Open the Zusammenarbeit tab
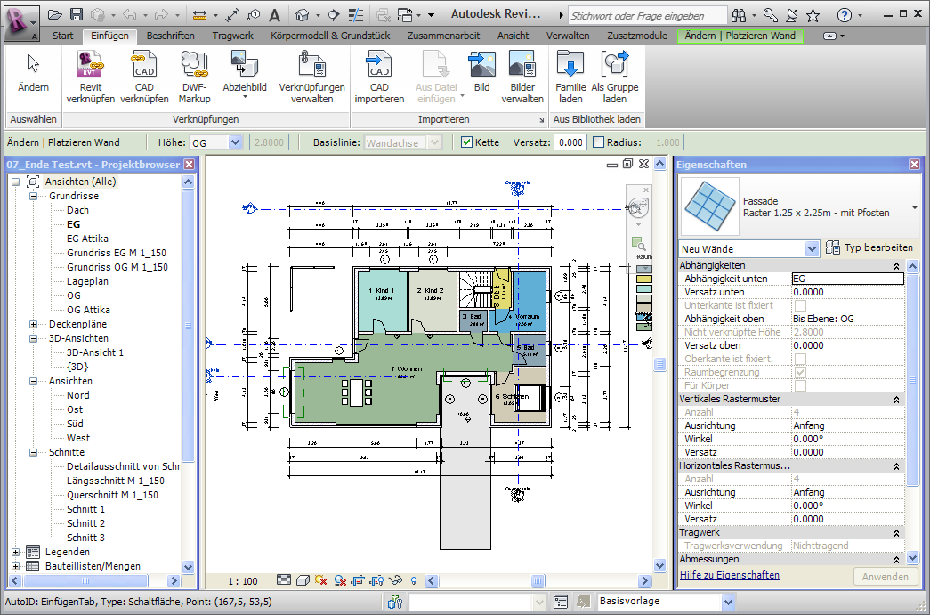This screenshot has width=930, height=615. coord(443,36)
